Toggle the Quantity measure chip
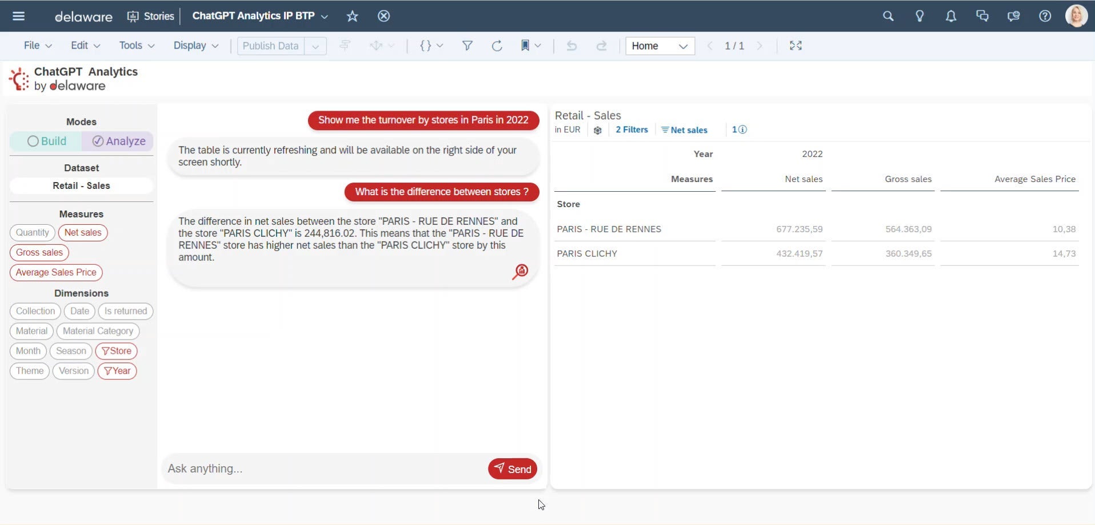 click(32, 232)
